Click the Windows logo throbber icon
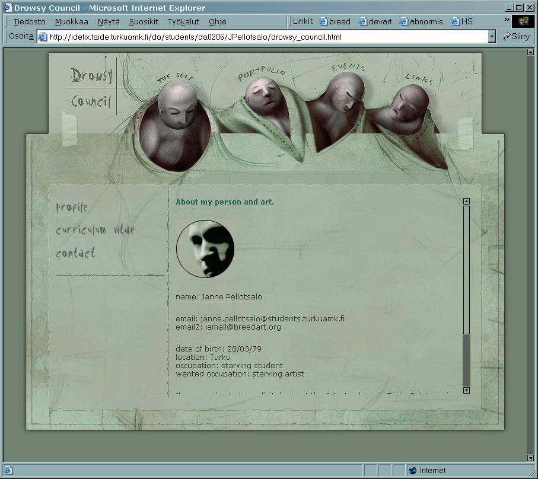Screen dimensions: 538x479 (x=523, y=21)
